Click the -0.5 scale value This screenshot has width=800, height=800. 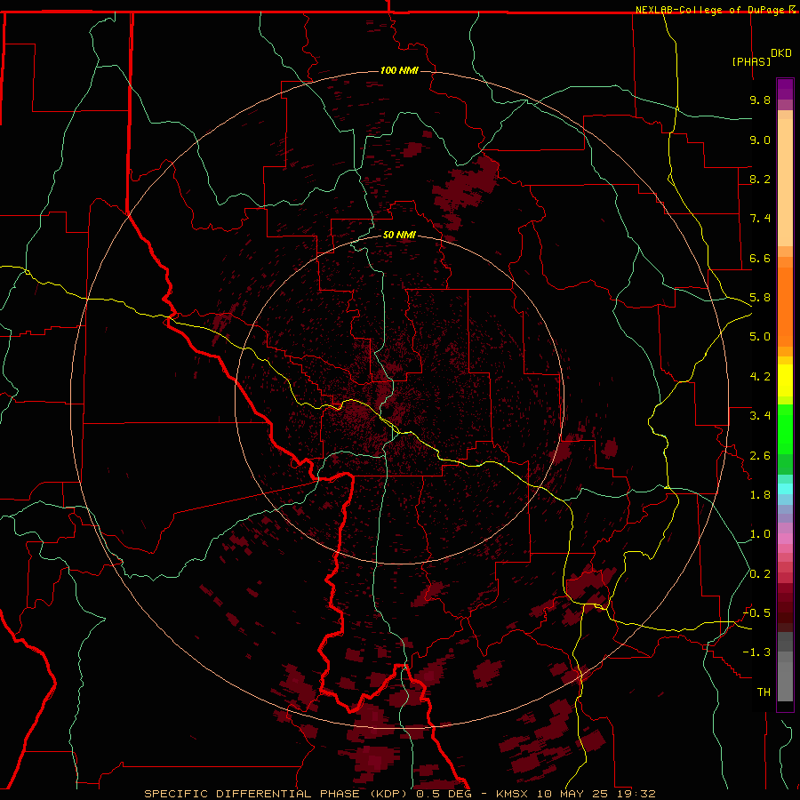point(756,613)
